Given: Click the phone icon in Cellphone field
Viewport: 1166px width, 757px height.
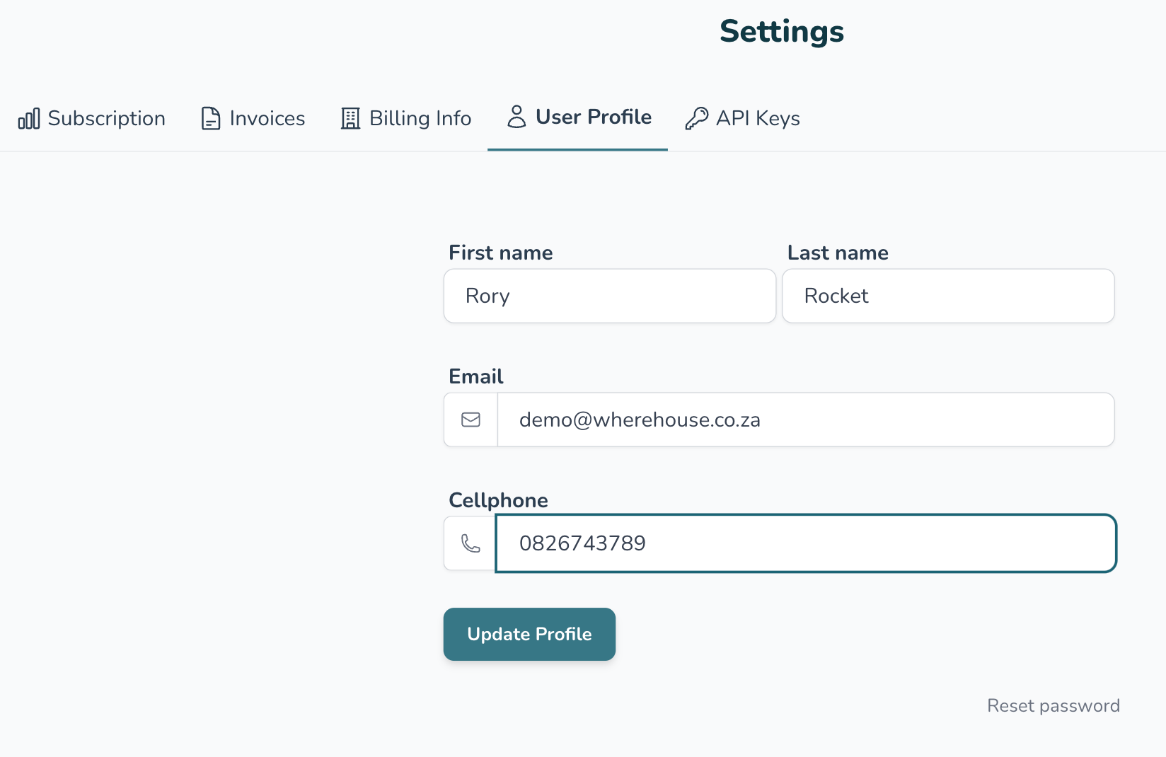Looking at the screenshot, I should (471, 543).
